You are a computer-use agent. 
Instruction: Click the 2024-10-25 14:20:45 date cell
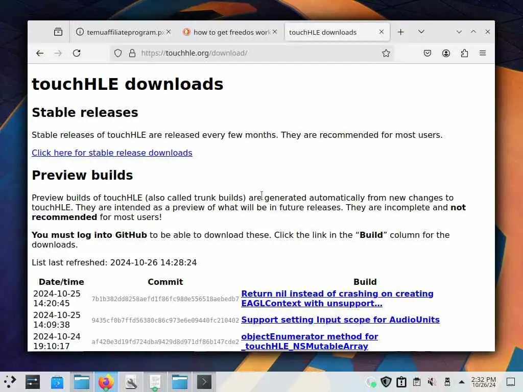coord(57,298)
